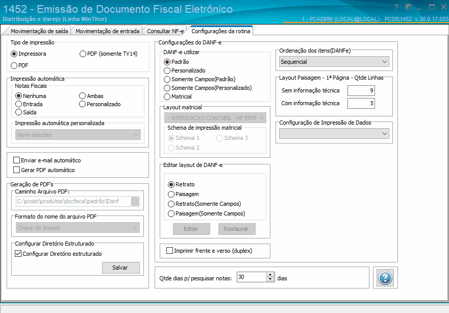449x313 pixels.
Task: Open Chave de Acesso format dropdown
Action: 78,228
